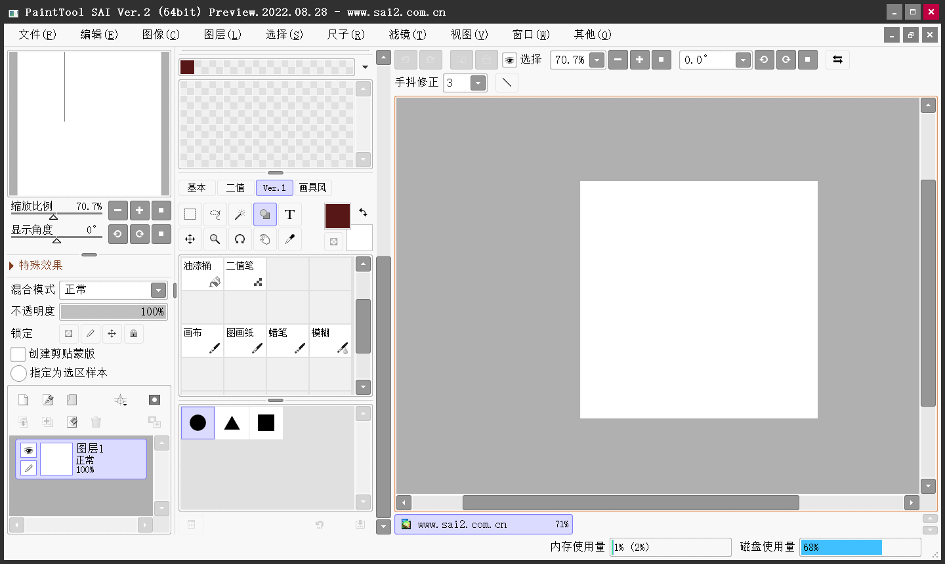Select the magnifier zoom tool
The width and height of the screenshot is (945, 564).
tap(215, 239)
